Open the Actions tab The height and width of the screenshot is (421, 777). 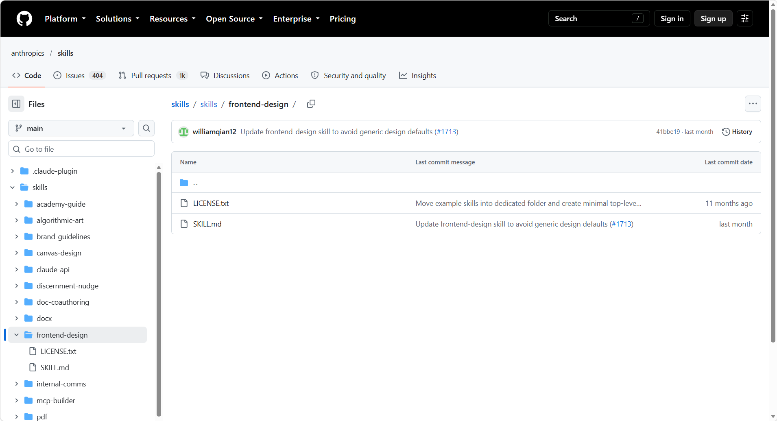(x=280, y=75)
